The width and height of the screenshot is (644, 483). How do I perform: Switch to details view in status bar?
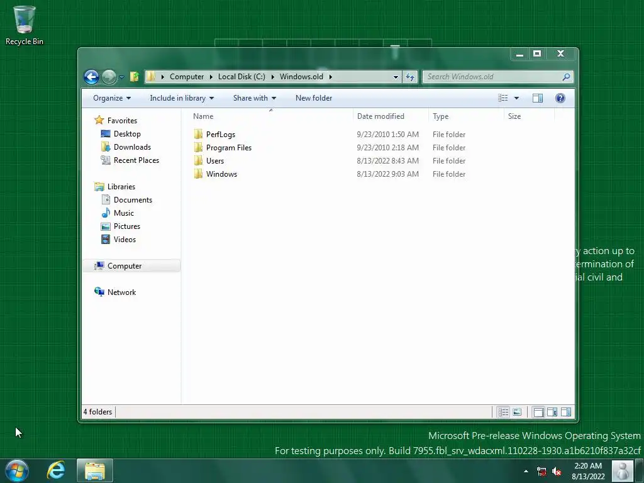(504, 412)
